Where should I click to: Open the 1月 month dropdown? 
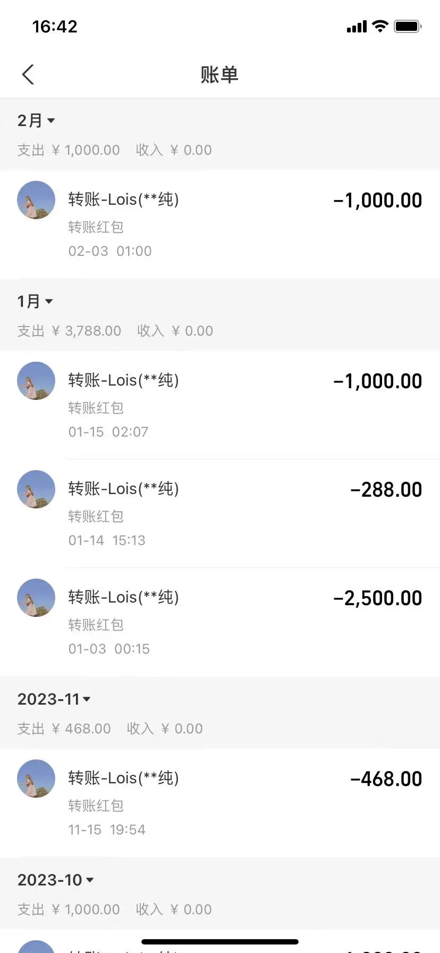click(x=35, y=302)
